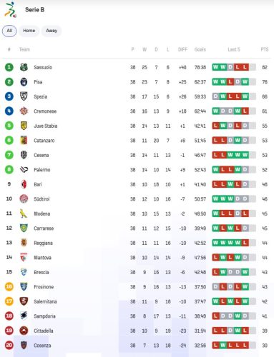Open the Sassuolo club crest

point(24,67)
